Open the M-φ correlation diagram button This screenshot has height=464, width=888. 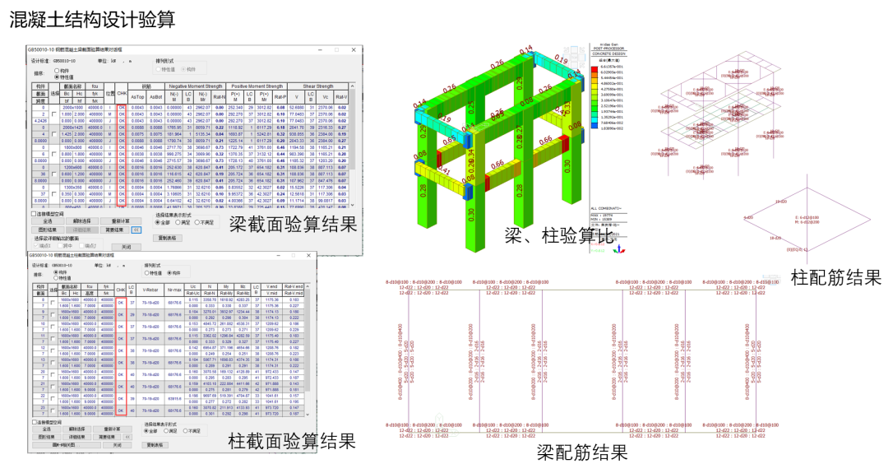tap(67, 445)
